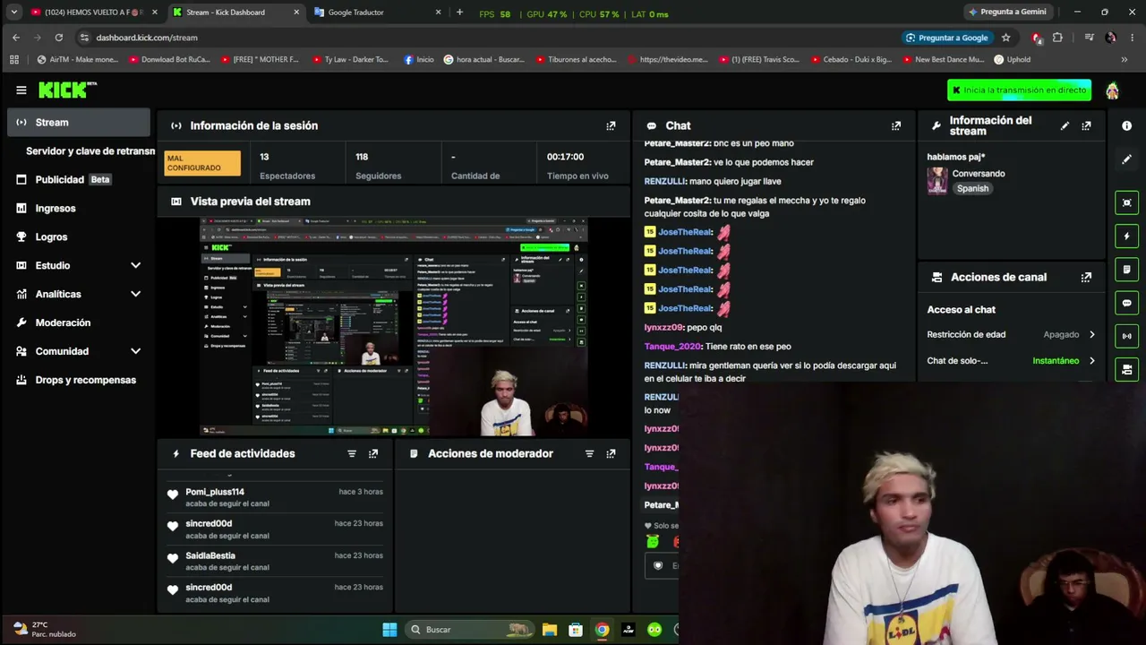Edit stream info with panel pencil icon
This screenshot has height=645, width=1146.
1065,126
